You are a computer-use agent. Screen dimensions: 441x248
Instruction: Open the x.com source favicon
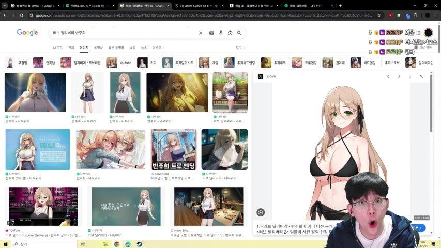tap(261, 76)
